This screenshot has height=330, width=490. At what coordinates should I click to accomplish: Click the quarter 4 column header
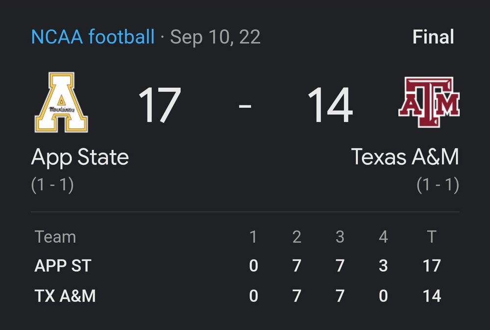383,237
